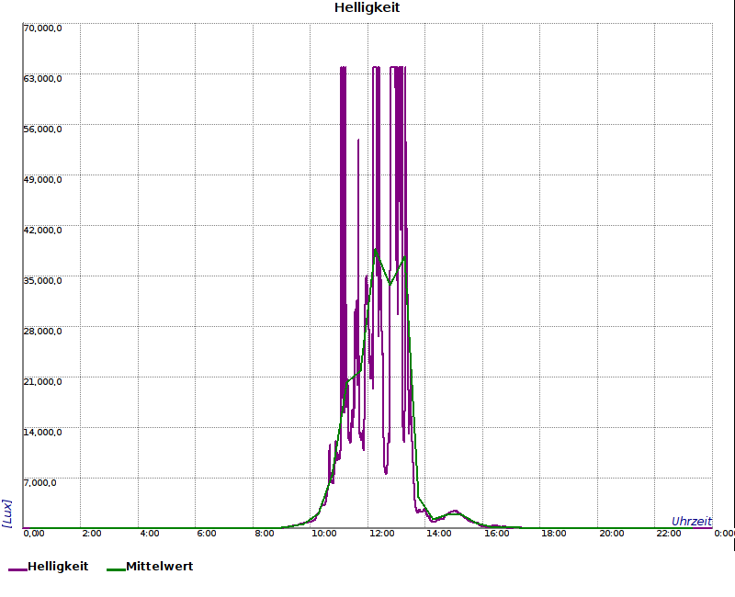Click the 28,000,0 y-axis value
This screenshot has width=735, height=597.
pos(42,332)
